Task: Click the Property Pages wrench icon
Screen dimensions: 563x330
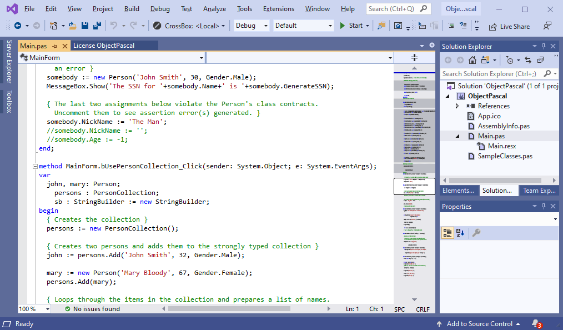Action: tap(476, 233)
